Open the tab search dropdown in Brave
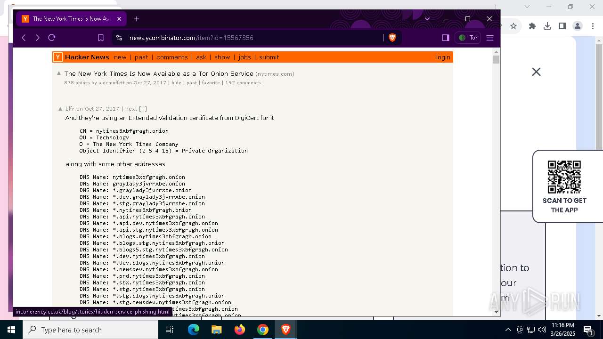Screen dimensions: 603x339 tap(427, 19)
